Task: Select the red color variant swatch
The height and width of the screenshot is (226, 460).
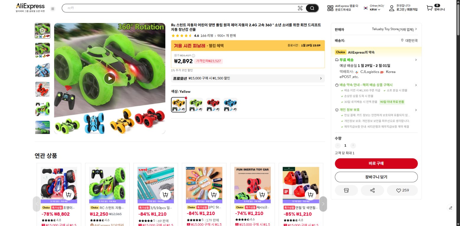Action: 213,105
